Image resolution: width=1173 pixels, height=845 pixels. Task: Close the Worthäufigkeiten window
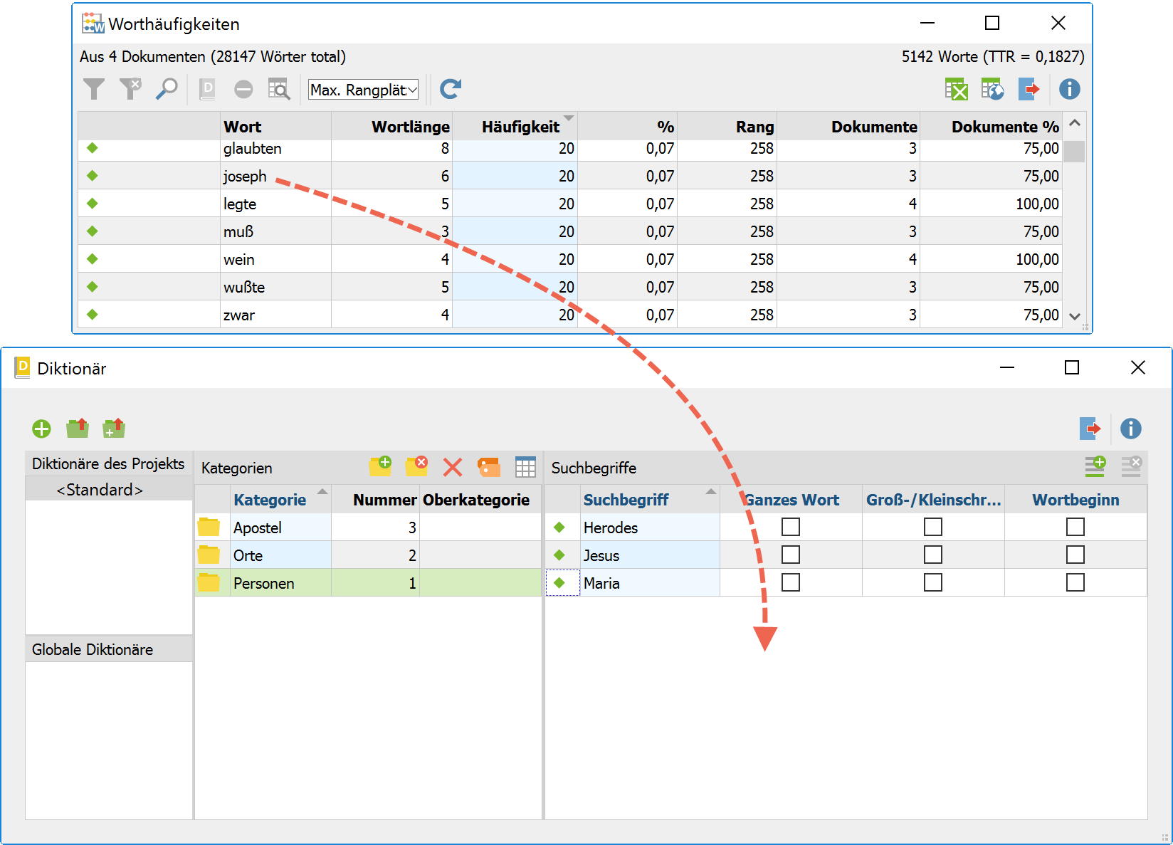(1058, 23)
